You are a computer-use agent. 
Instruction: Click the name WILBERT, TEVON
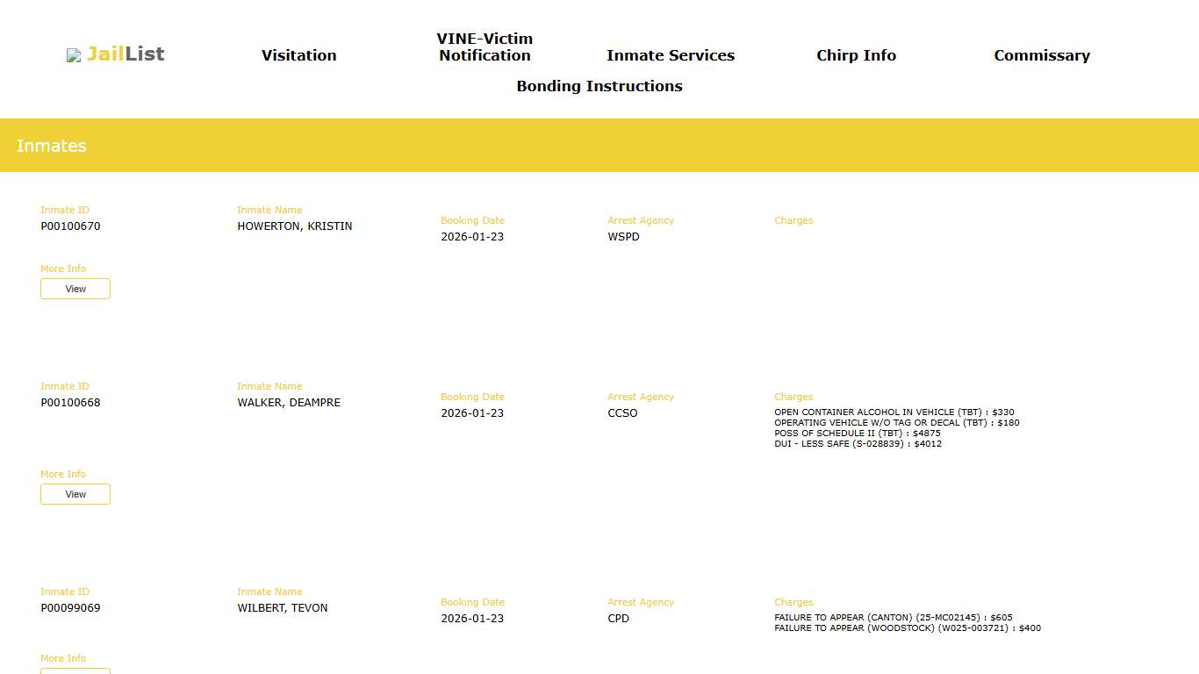coord(282,608)
